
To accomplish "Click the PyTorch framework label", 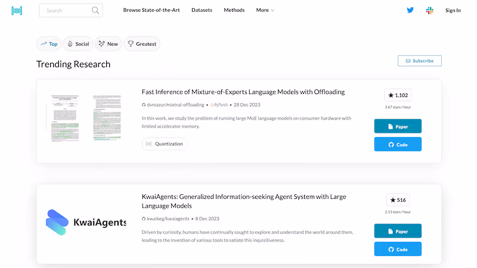I will [x=219, y=105].
